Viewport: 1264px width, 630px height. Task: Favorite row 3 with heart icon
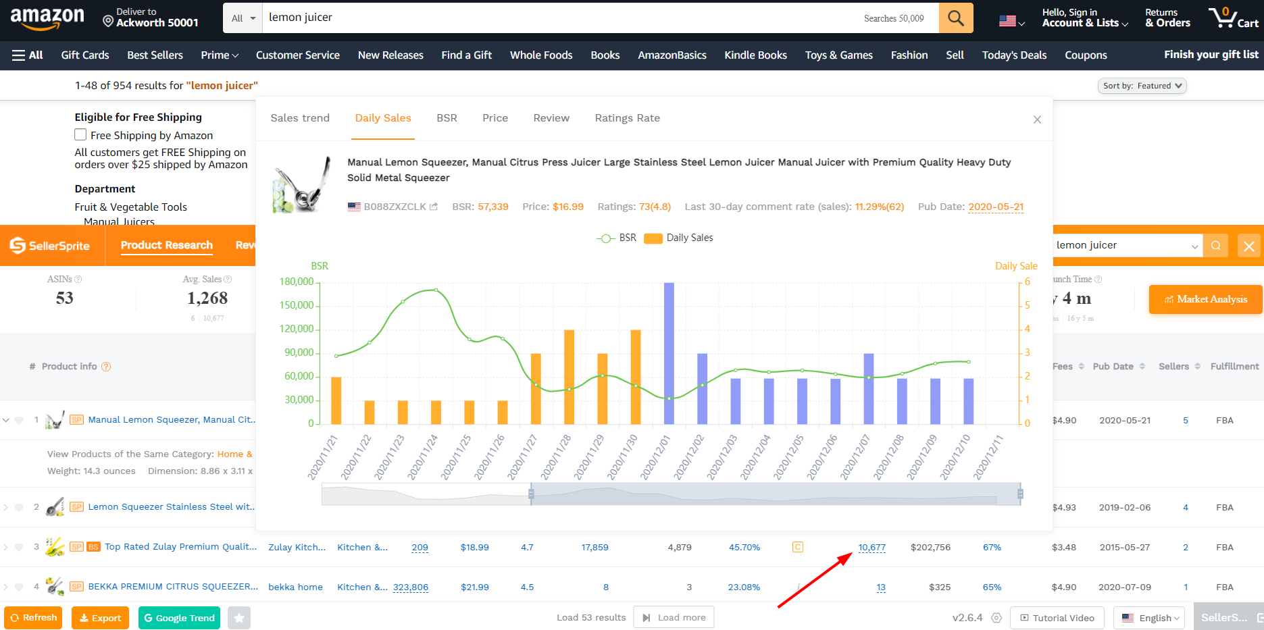point(19,547)
